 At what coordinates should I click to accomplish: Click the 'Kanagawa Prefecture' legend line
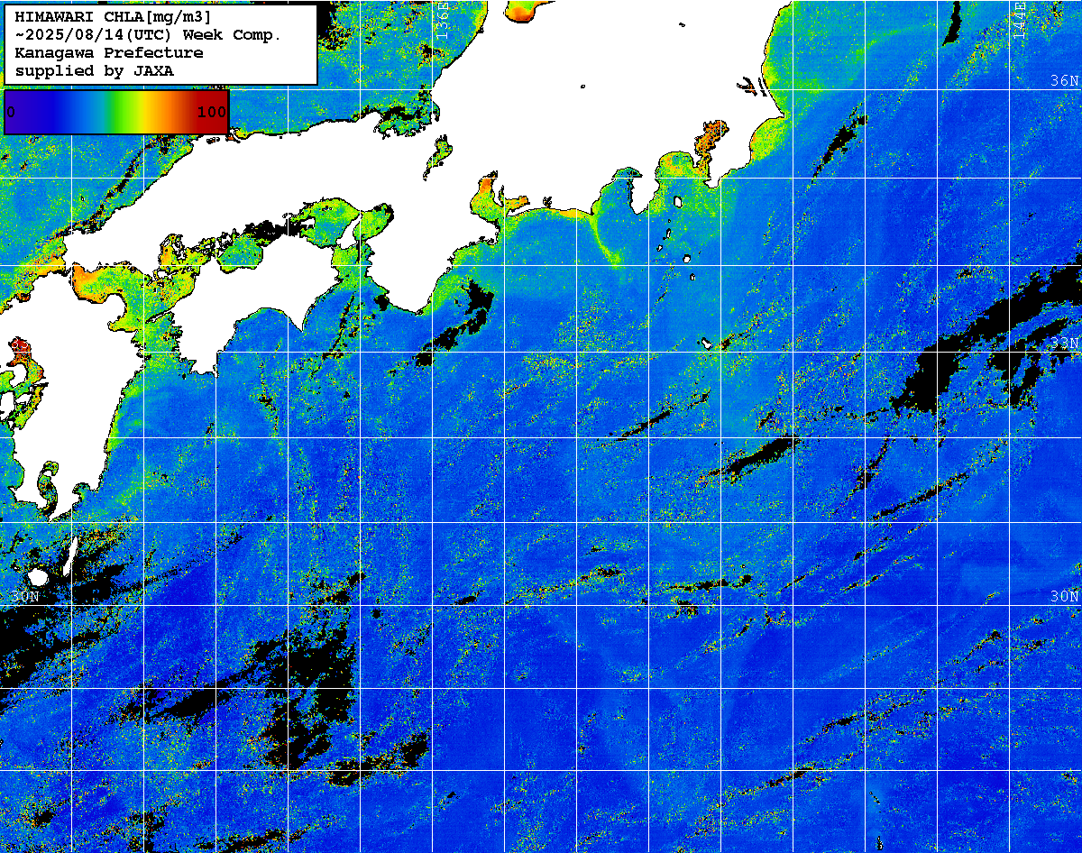pos(109,52)
